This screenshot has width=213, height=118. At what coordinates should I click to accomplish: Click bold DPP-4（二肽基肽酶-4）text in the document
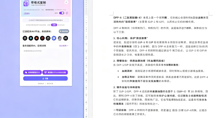[x=128, y=18]
